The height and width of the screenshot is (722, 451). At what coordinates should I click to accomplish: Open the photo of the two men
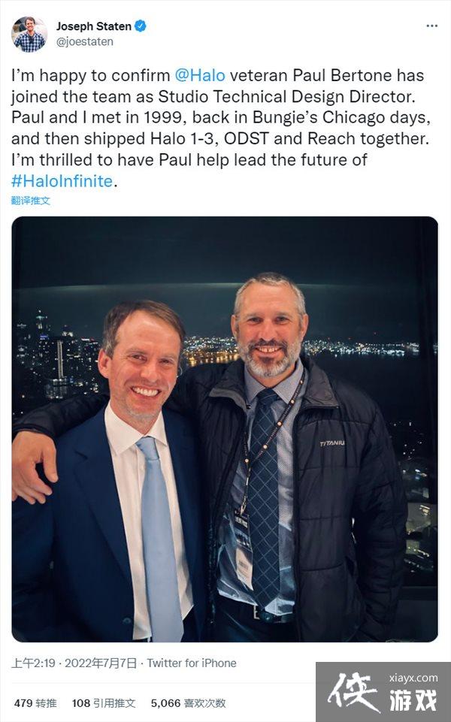tap(225, 429)
